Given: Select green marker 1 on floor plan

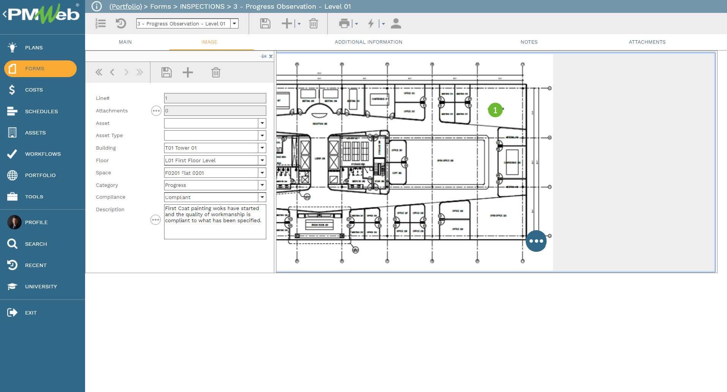Looking at the screenshot, I should [495, 110].
